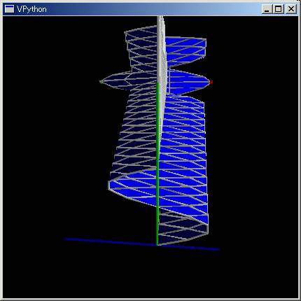Select the dark blue horizontal axis line

point(142,244)
